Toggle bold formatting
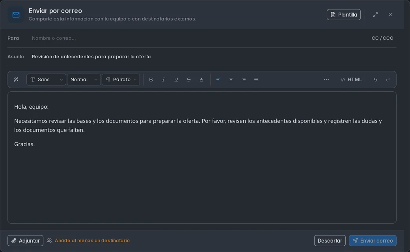Screen dimensions: 410x252 [151, 80]
